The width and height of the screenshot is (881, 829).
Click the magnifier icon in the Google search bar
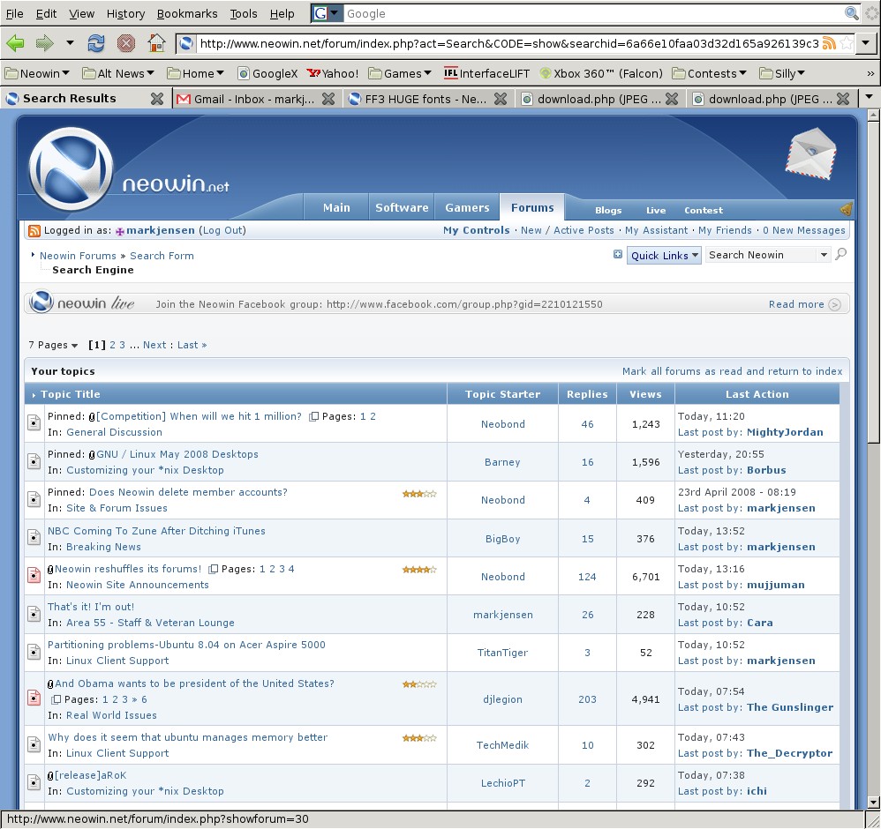(x=849, y=13)
